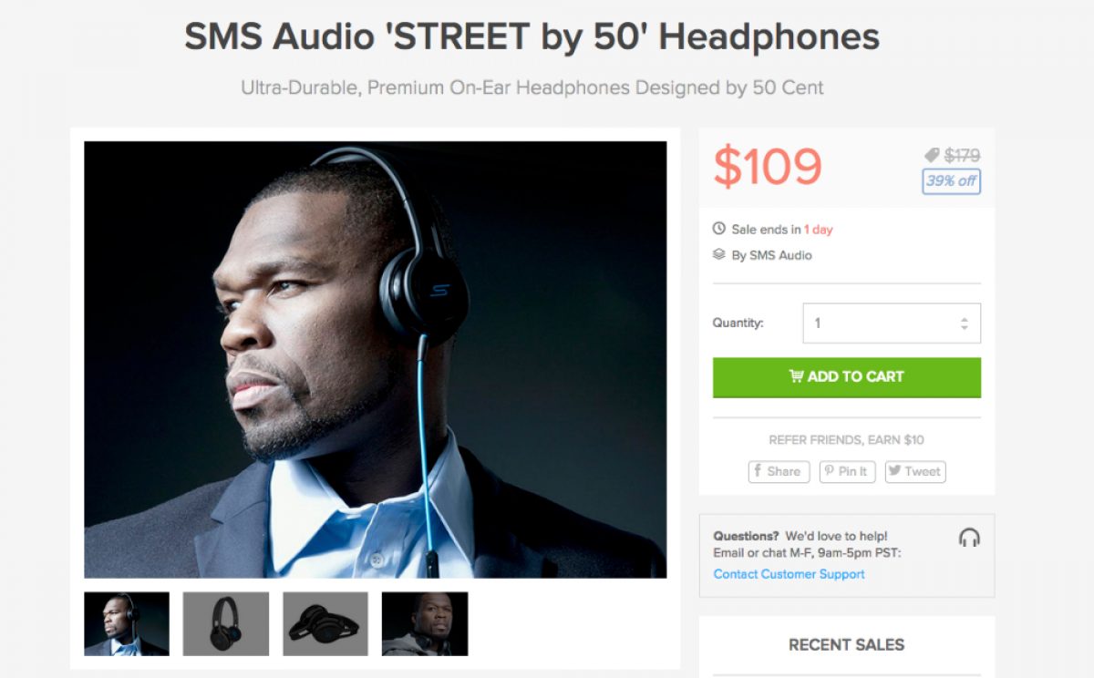The width and height of the screenshot is (1094, 678).
Task: Add the headphones to cart
Action: click(x=847, y=377)
